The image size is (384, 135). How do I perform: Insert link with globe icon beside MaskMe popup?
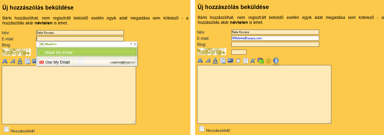[28, 61]
